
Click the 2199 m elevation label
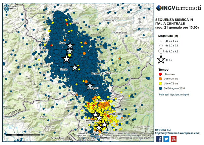pyautogui.click(x=50, y=127)
